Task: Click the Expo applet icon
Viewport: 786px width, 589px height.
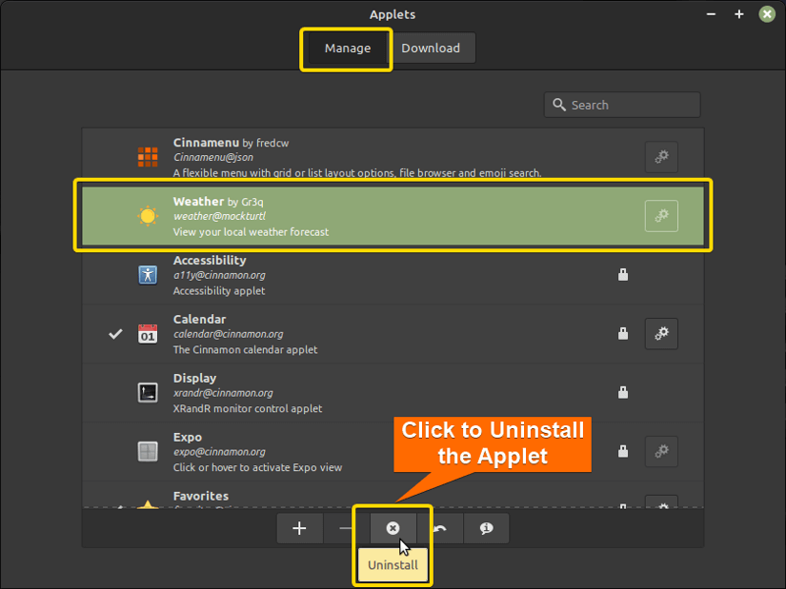Action: click(x=148, y=451)
